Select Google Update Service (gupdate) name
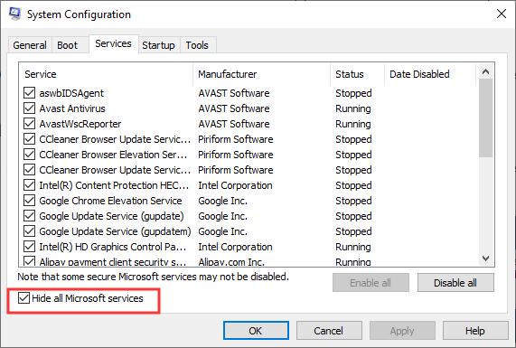516x348 pixels. coord(111,216)
